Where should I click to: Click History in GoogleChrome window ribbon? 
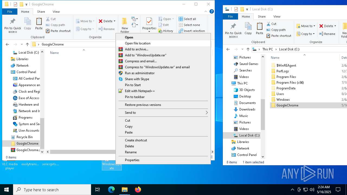(x=166, y=31)
